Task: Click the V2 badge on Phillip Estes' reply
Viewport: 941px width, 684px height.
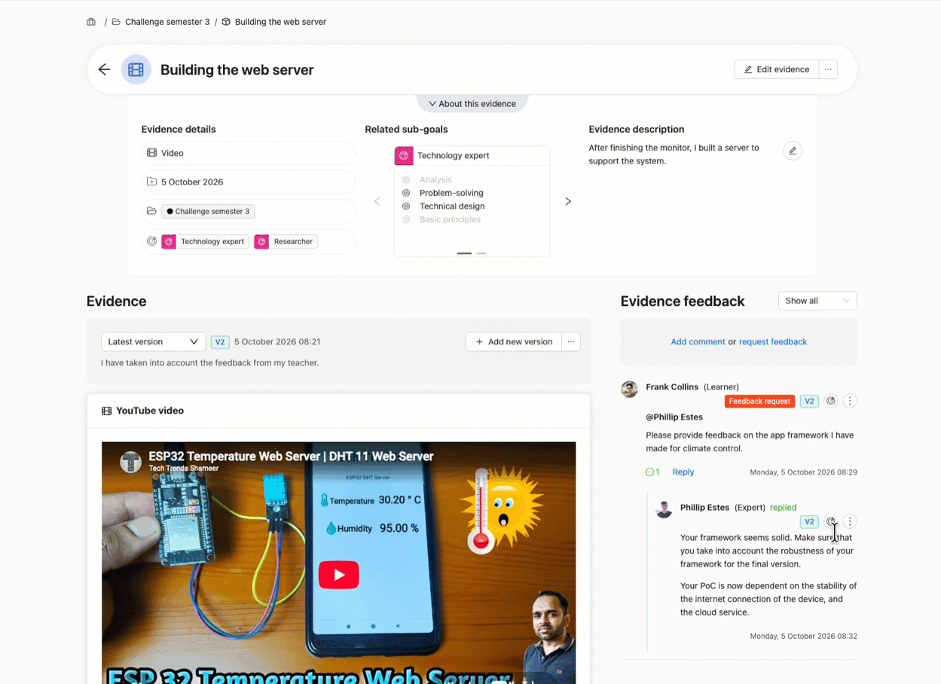Action: click(x=809, y=521)
